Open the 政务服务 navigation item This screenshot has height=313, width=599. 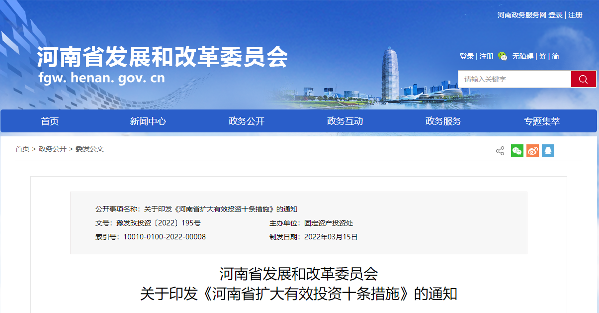tap(443, 121)
